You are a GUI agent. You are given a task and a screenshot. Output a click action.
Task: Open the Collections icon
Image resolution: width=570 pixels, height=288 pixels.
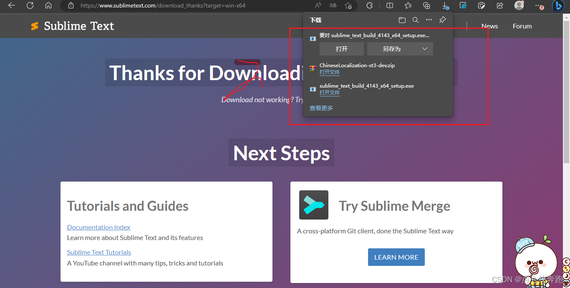click(x=426, y=5)
